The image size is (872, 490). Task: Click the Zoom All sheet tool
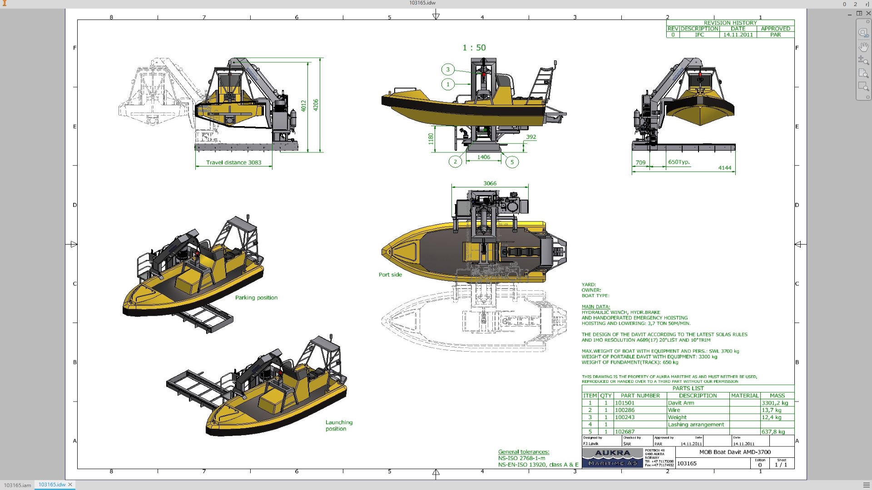coord(863,73)
